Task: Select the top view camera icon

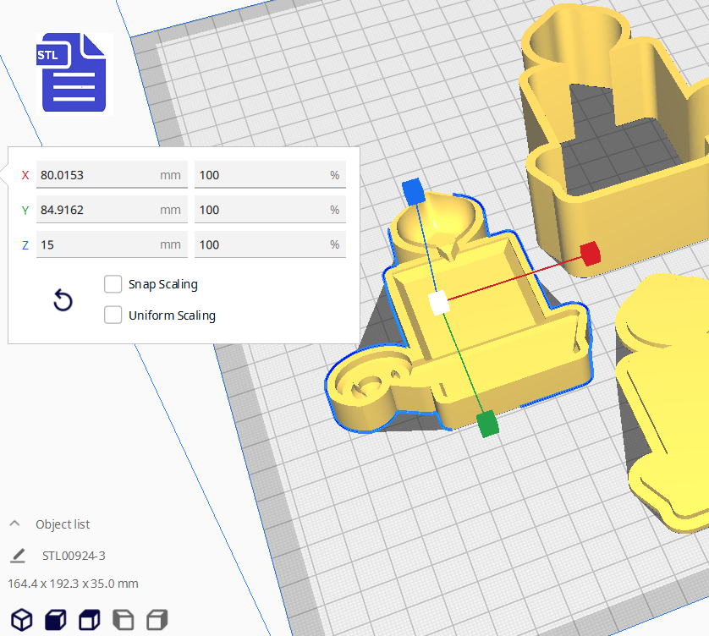Action: [90, 620]
